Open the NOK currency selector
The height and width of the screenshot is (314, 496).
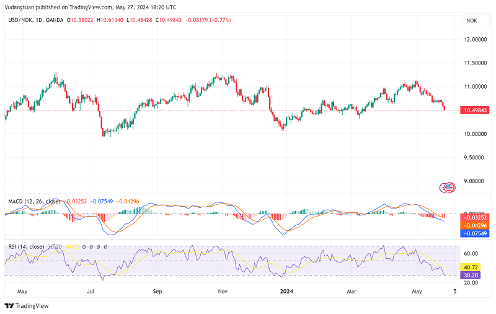pyautogui.click(x=471, y=20)
